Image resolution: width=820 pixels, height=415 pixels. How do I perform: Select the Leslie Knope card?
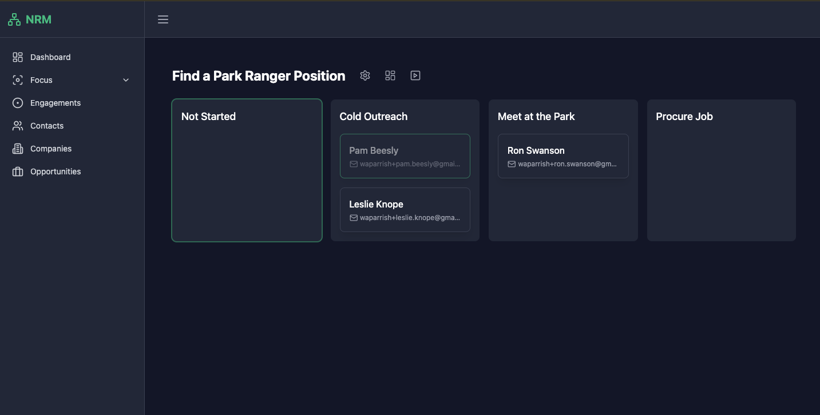pos(405,209)
